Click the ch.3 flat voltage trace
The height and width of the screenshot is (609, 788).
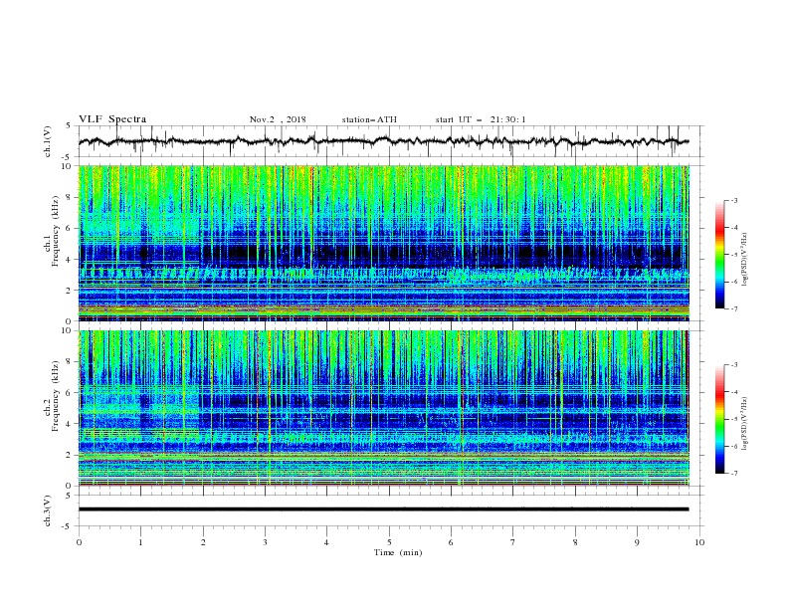383,509
